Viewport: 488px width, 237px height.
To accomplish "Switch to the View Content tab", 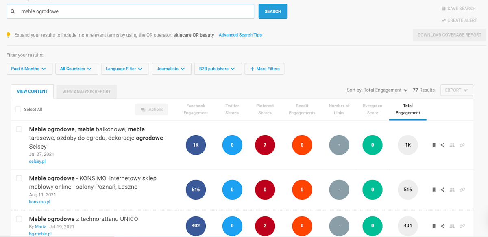I will coord(32,92).
